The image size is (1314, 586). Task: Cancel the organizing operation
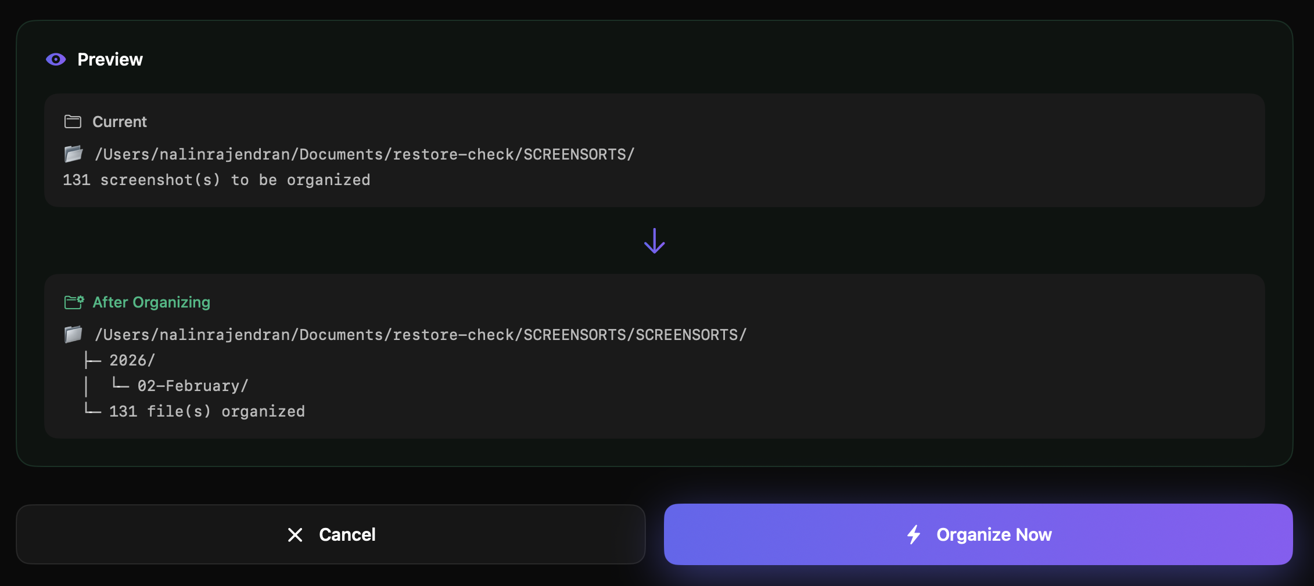point(331,534)
